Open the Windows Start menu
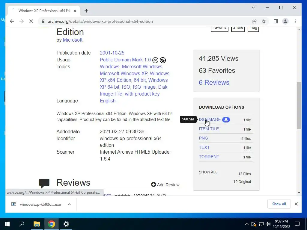Image resolution: width=307 pixels, height=230 pixels. 7,224
